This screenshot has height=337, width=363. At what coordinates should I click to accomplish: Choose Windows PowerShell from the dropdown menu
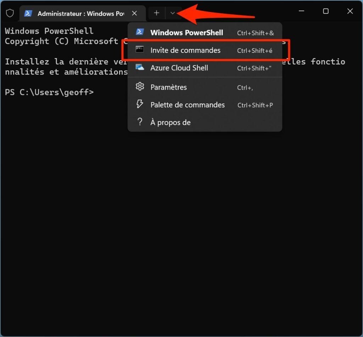click(205, 33)
